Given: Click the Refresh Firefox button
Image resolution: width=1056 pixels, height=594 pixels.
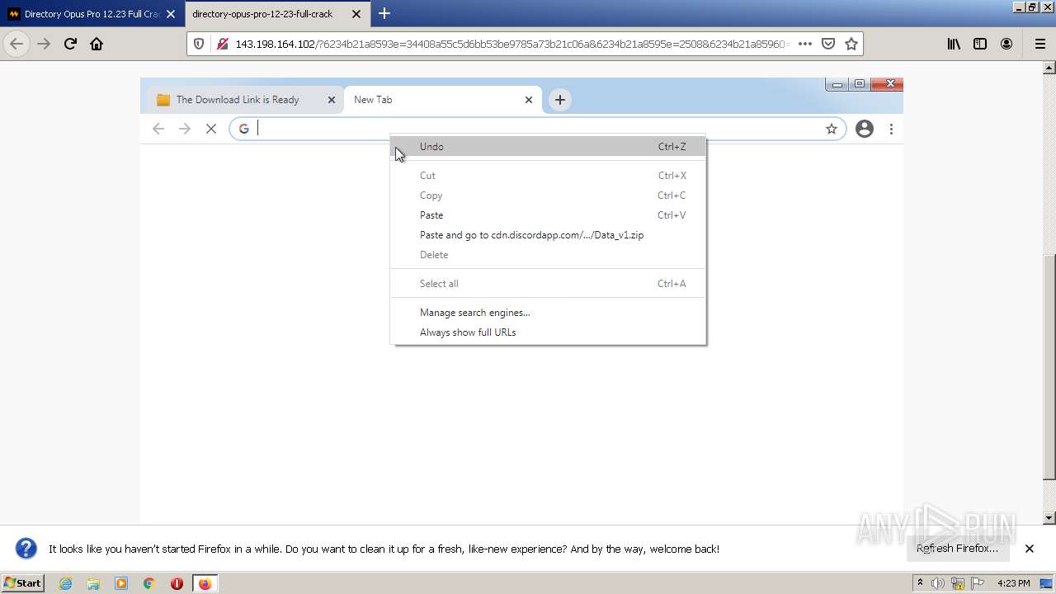Looking at the screenshot, I should (957, 549).
